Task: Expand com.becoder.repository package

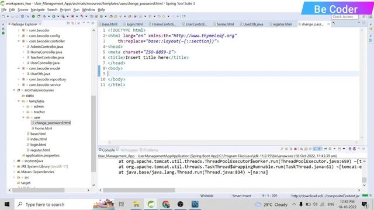Action: [x=19, y=79]
